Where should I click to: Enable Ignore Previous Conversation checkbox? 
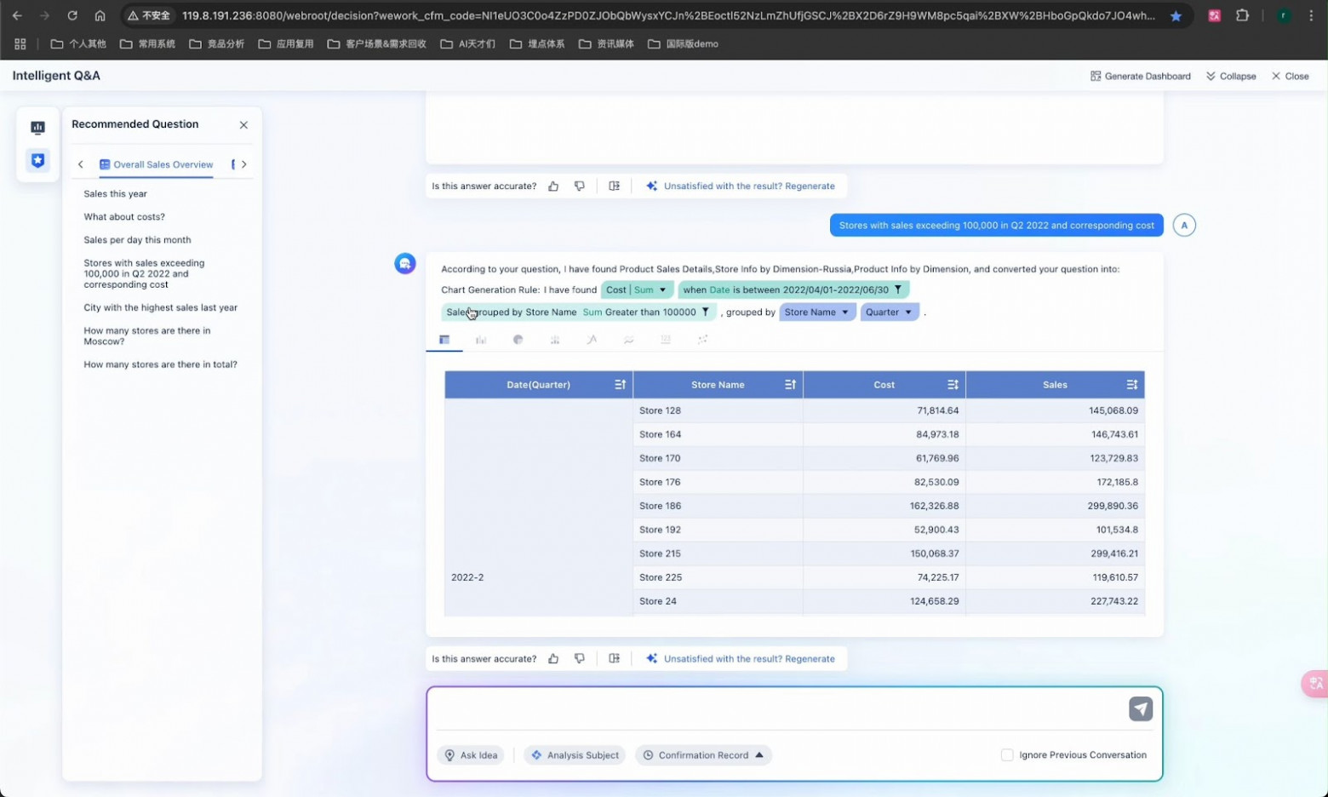(1007, 754)
